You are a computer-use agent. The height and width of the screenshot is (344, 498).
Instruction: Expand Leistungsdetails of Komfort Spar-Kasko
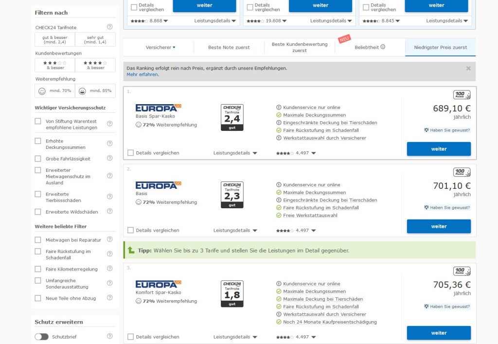coord(235,337)
